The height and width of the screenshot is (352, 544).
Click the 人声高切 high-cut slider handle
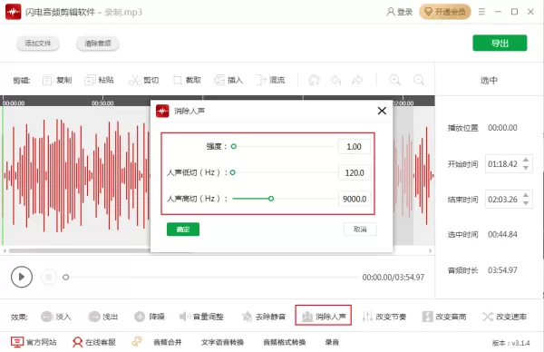click(x=271, y=199)
